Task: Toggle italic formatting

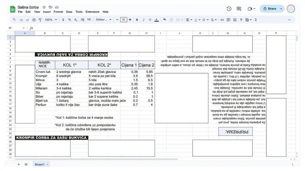Action: tap(144, 20)
